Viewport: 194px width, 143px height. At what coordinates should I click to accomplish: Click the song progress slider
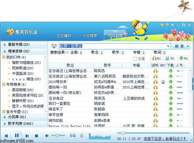point(153,133)
